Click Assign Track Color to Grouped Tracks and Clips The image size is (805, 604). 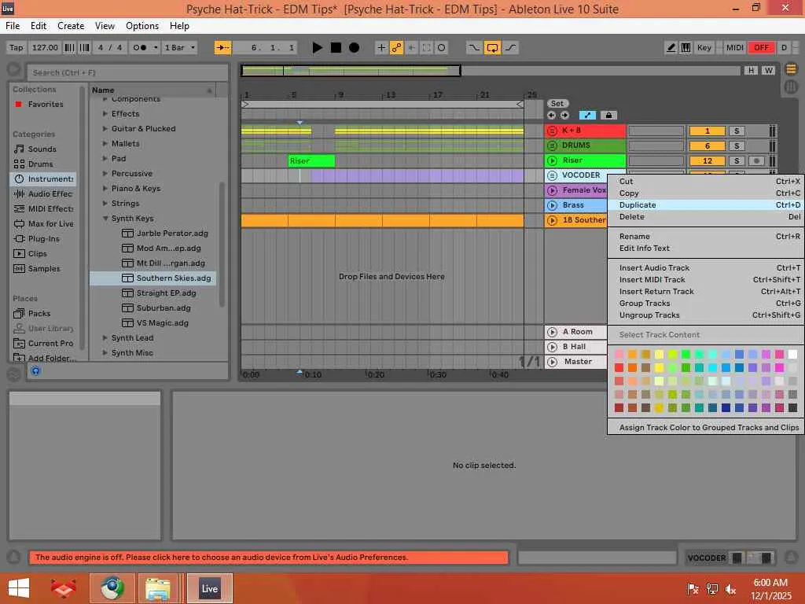(706, 427)
